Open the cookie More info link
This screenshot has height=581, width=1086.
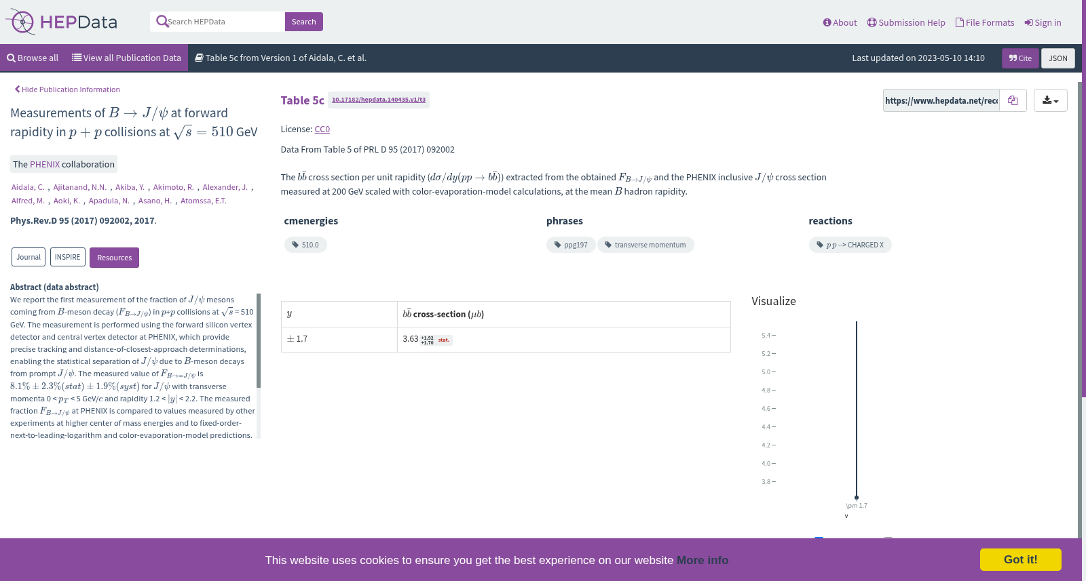point(703,560)
